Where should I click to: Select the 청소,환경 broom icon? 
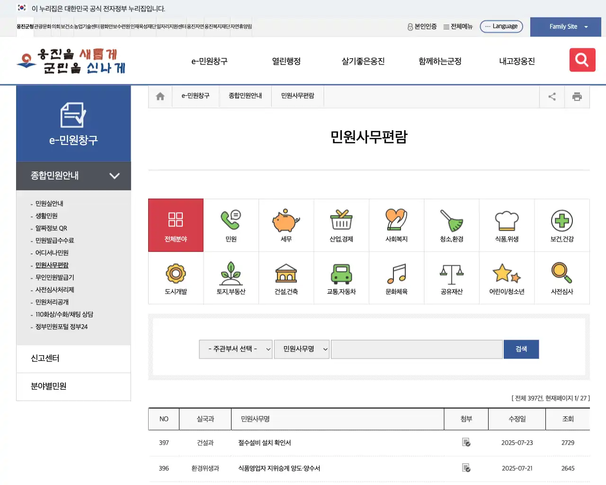452,225
